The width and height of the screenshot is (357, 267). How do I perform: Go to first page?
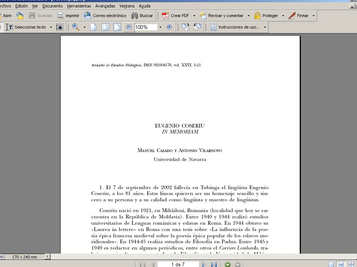point(143,264)
